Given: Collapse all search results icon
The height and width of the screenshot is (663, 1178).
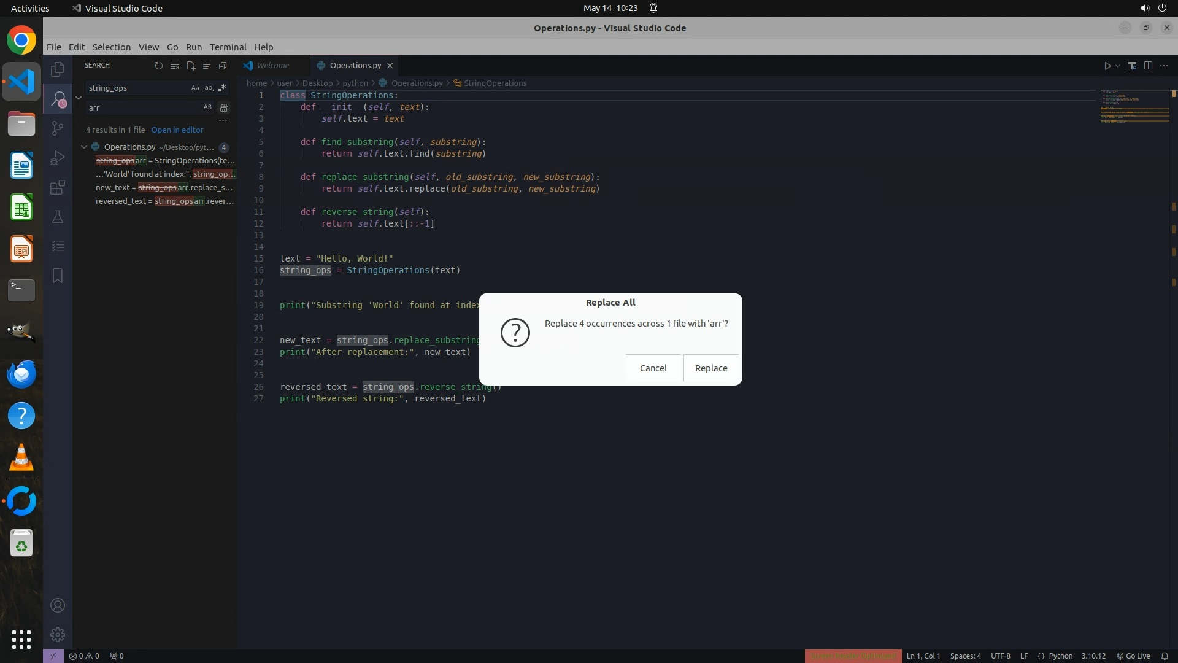Looking at the screenshot, I should click(x=223, y=66).
